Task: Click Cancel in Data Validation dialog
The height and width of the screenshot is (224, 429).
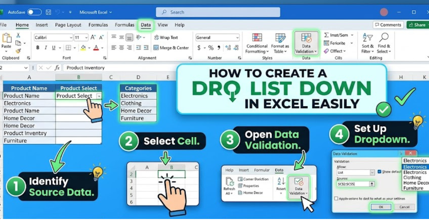Action: (x=404, y=207)
